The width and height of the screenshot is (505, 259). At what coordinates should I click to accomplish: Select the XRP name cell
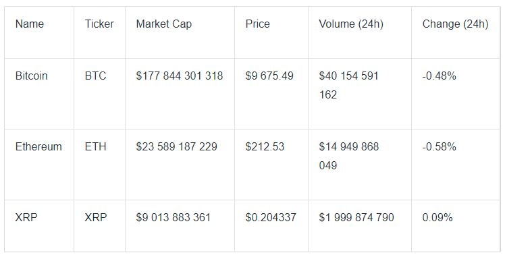point(26,218)
